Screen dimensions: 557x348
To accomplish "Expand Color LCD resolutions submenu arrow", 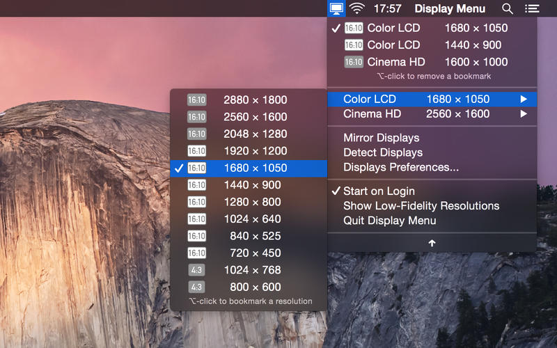I will [x=524, y=100].
